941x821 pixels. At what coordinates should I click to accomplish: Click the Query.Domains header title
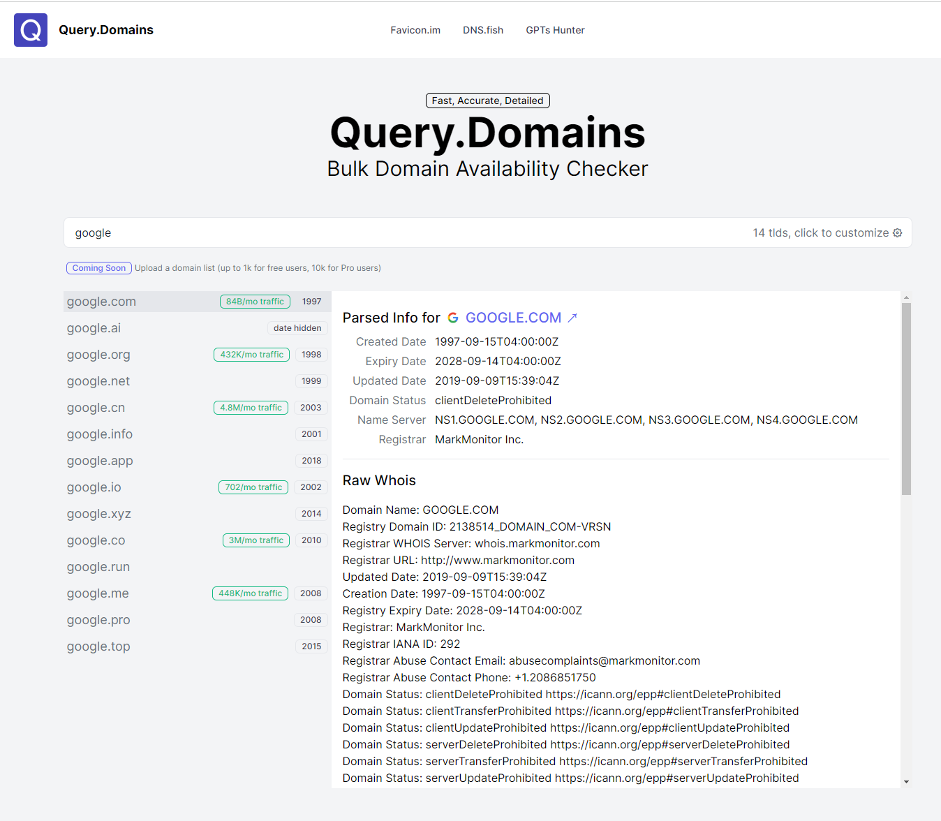(x=106, y=30)
